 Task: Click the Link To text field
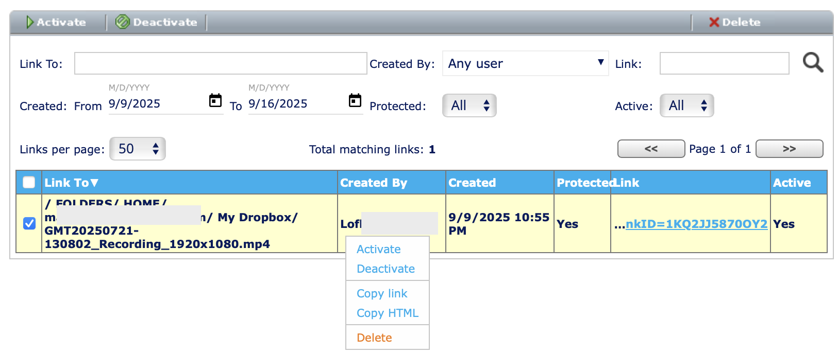[221, 63]
